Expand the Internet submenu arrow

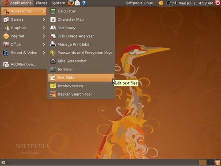pos(44,36)
